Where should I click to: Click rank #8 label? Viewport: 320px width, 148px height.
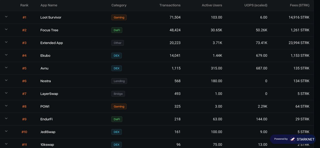24,106
